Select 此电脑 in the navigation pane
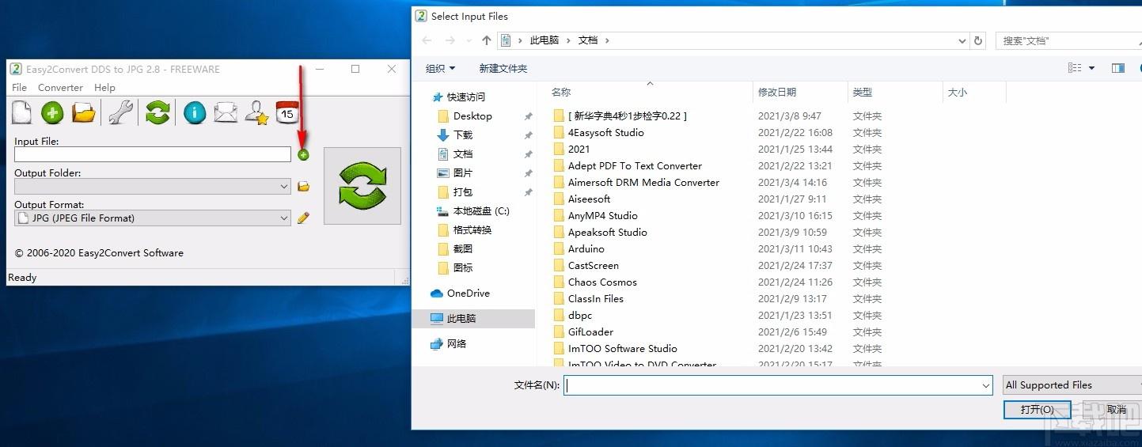This screenshot has height=447, width=1142. pos(463,319)
